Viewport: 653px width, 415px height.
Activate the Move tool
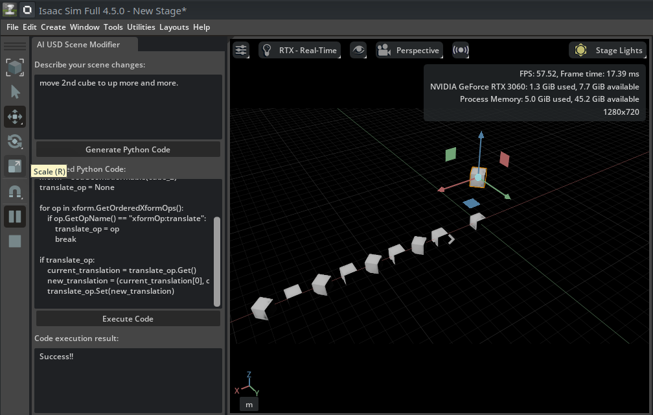point(14,117)
